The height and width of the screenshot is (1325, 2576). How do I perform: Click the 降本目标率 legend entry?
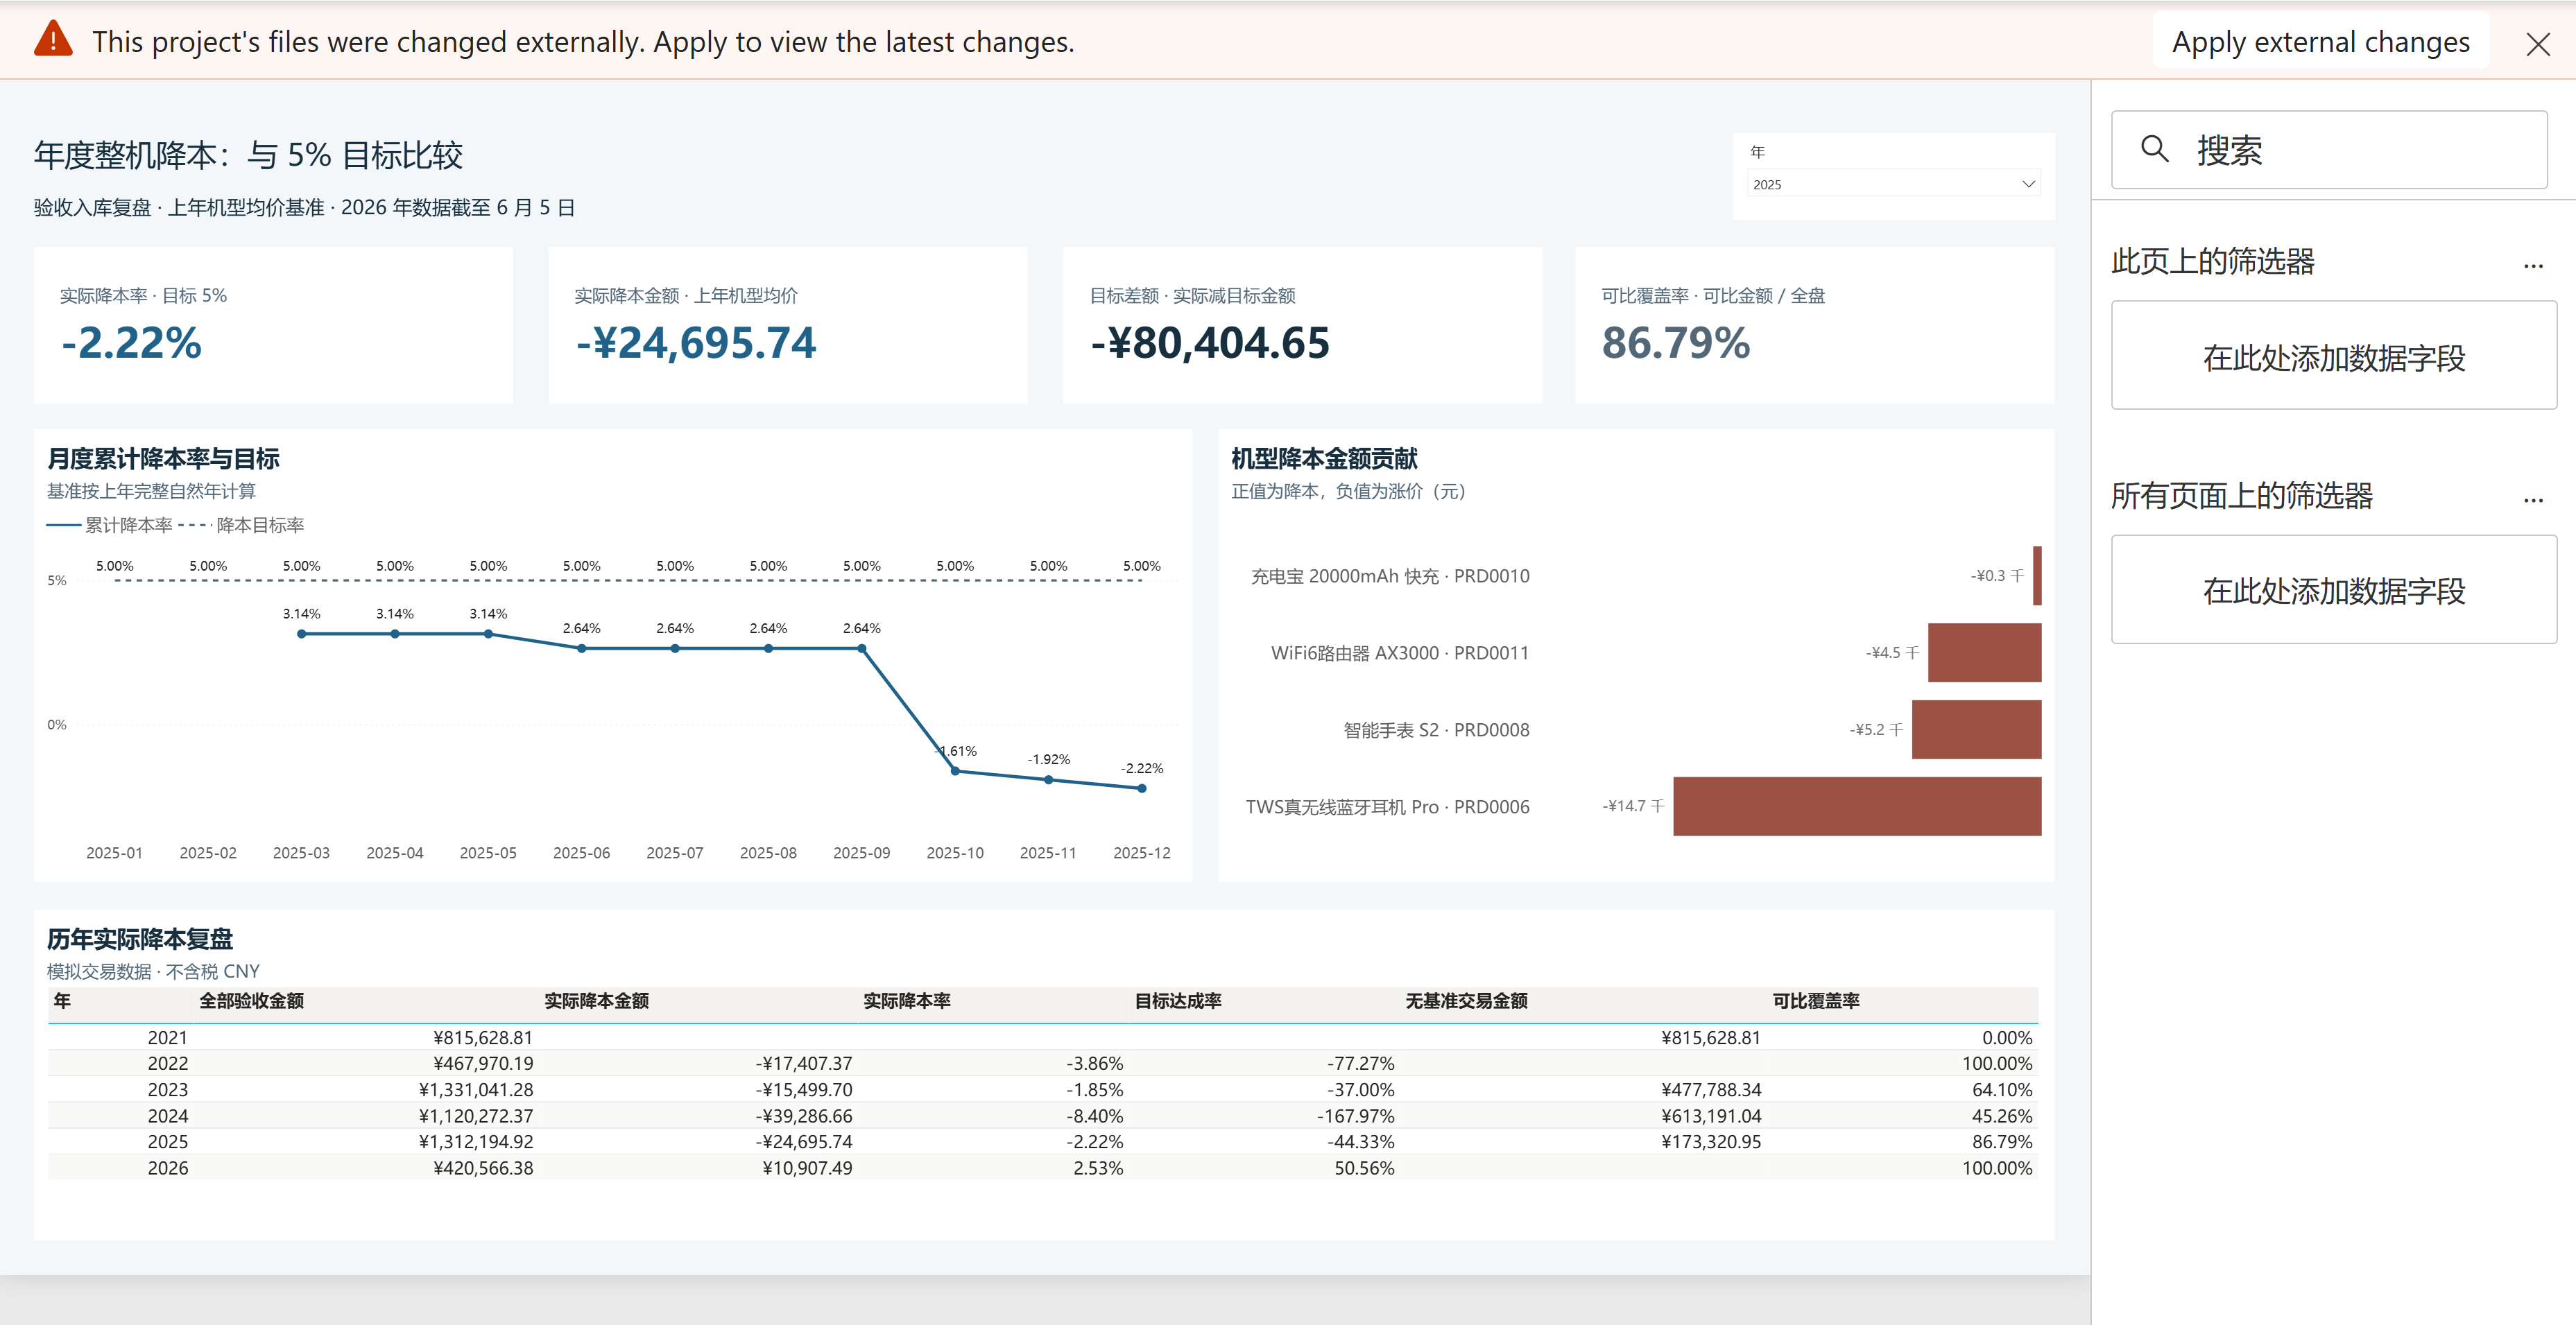click(241, 525)
